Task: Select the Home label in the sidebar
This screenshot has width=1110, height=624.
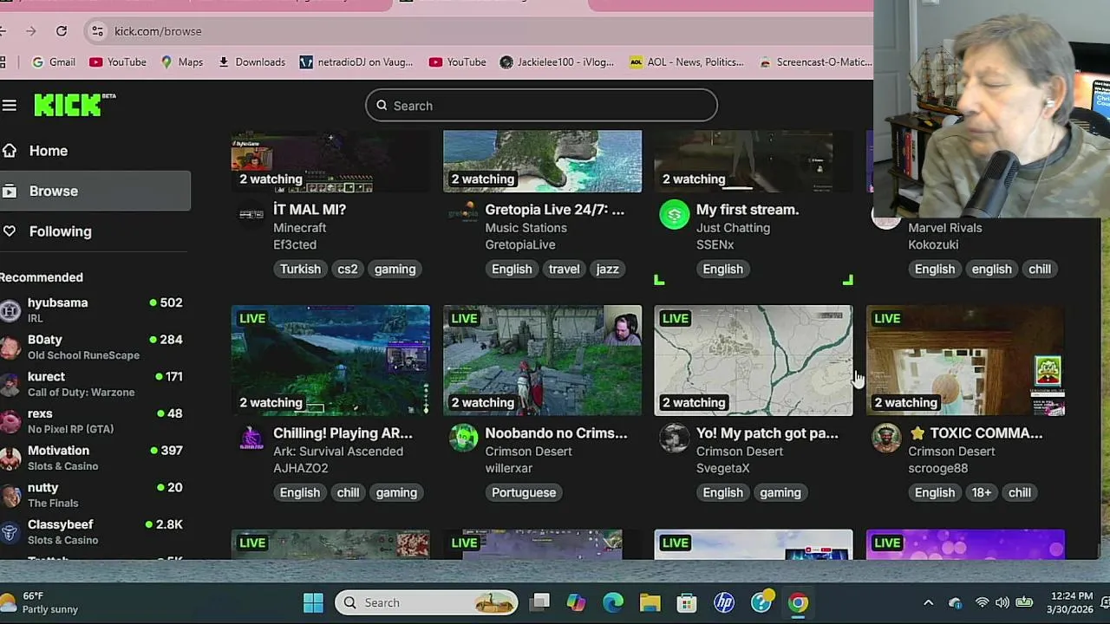Action: (49, 151)
